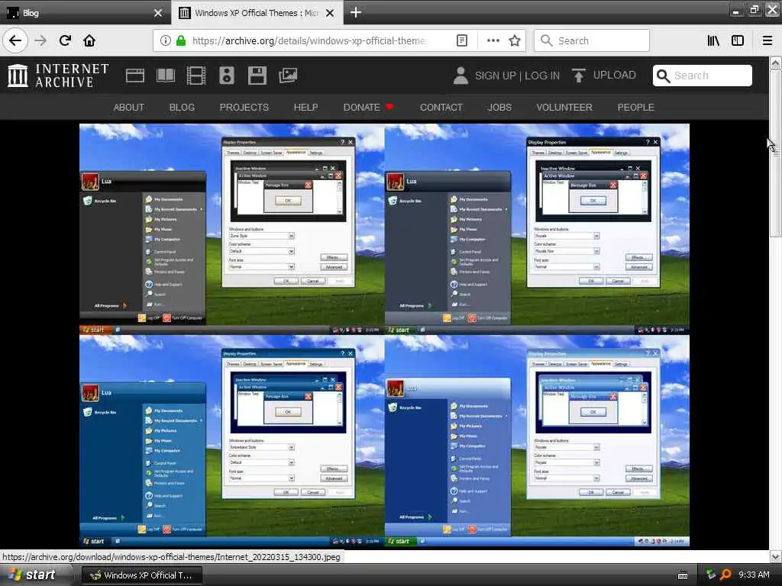This screenshot has height=586, width=782.
Task: Click the network tray icon
Action: 711,575
